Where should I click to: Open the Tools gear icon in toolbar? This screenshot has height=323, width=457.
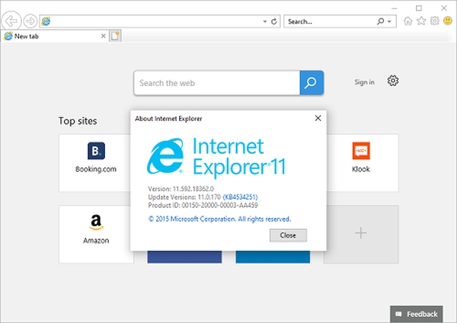pos(435,21)
